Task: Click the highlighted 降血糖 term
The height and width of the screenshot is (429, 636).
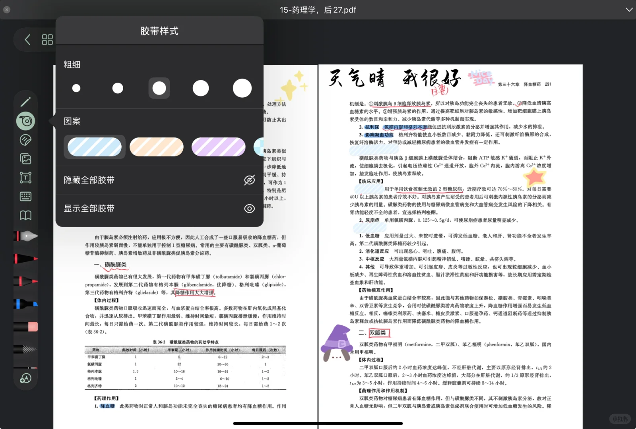Action: (x=107, y=406)
